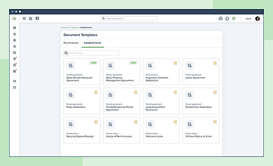The width and height of the screenshot is (273, 166).
Task: Click the contacts person icon in sidebar
Action: pos(14,46)
